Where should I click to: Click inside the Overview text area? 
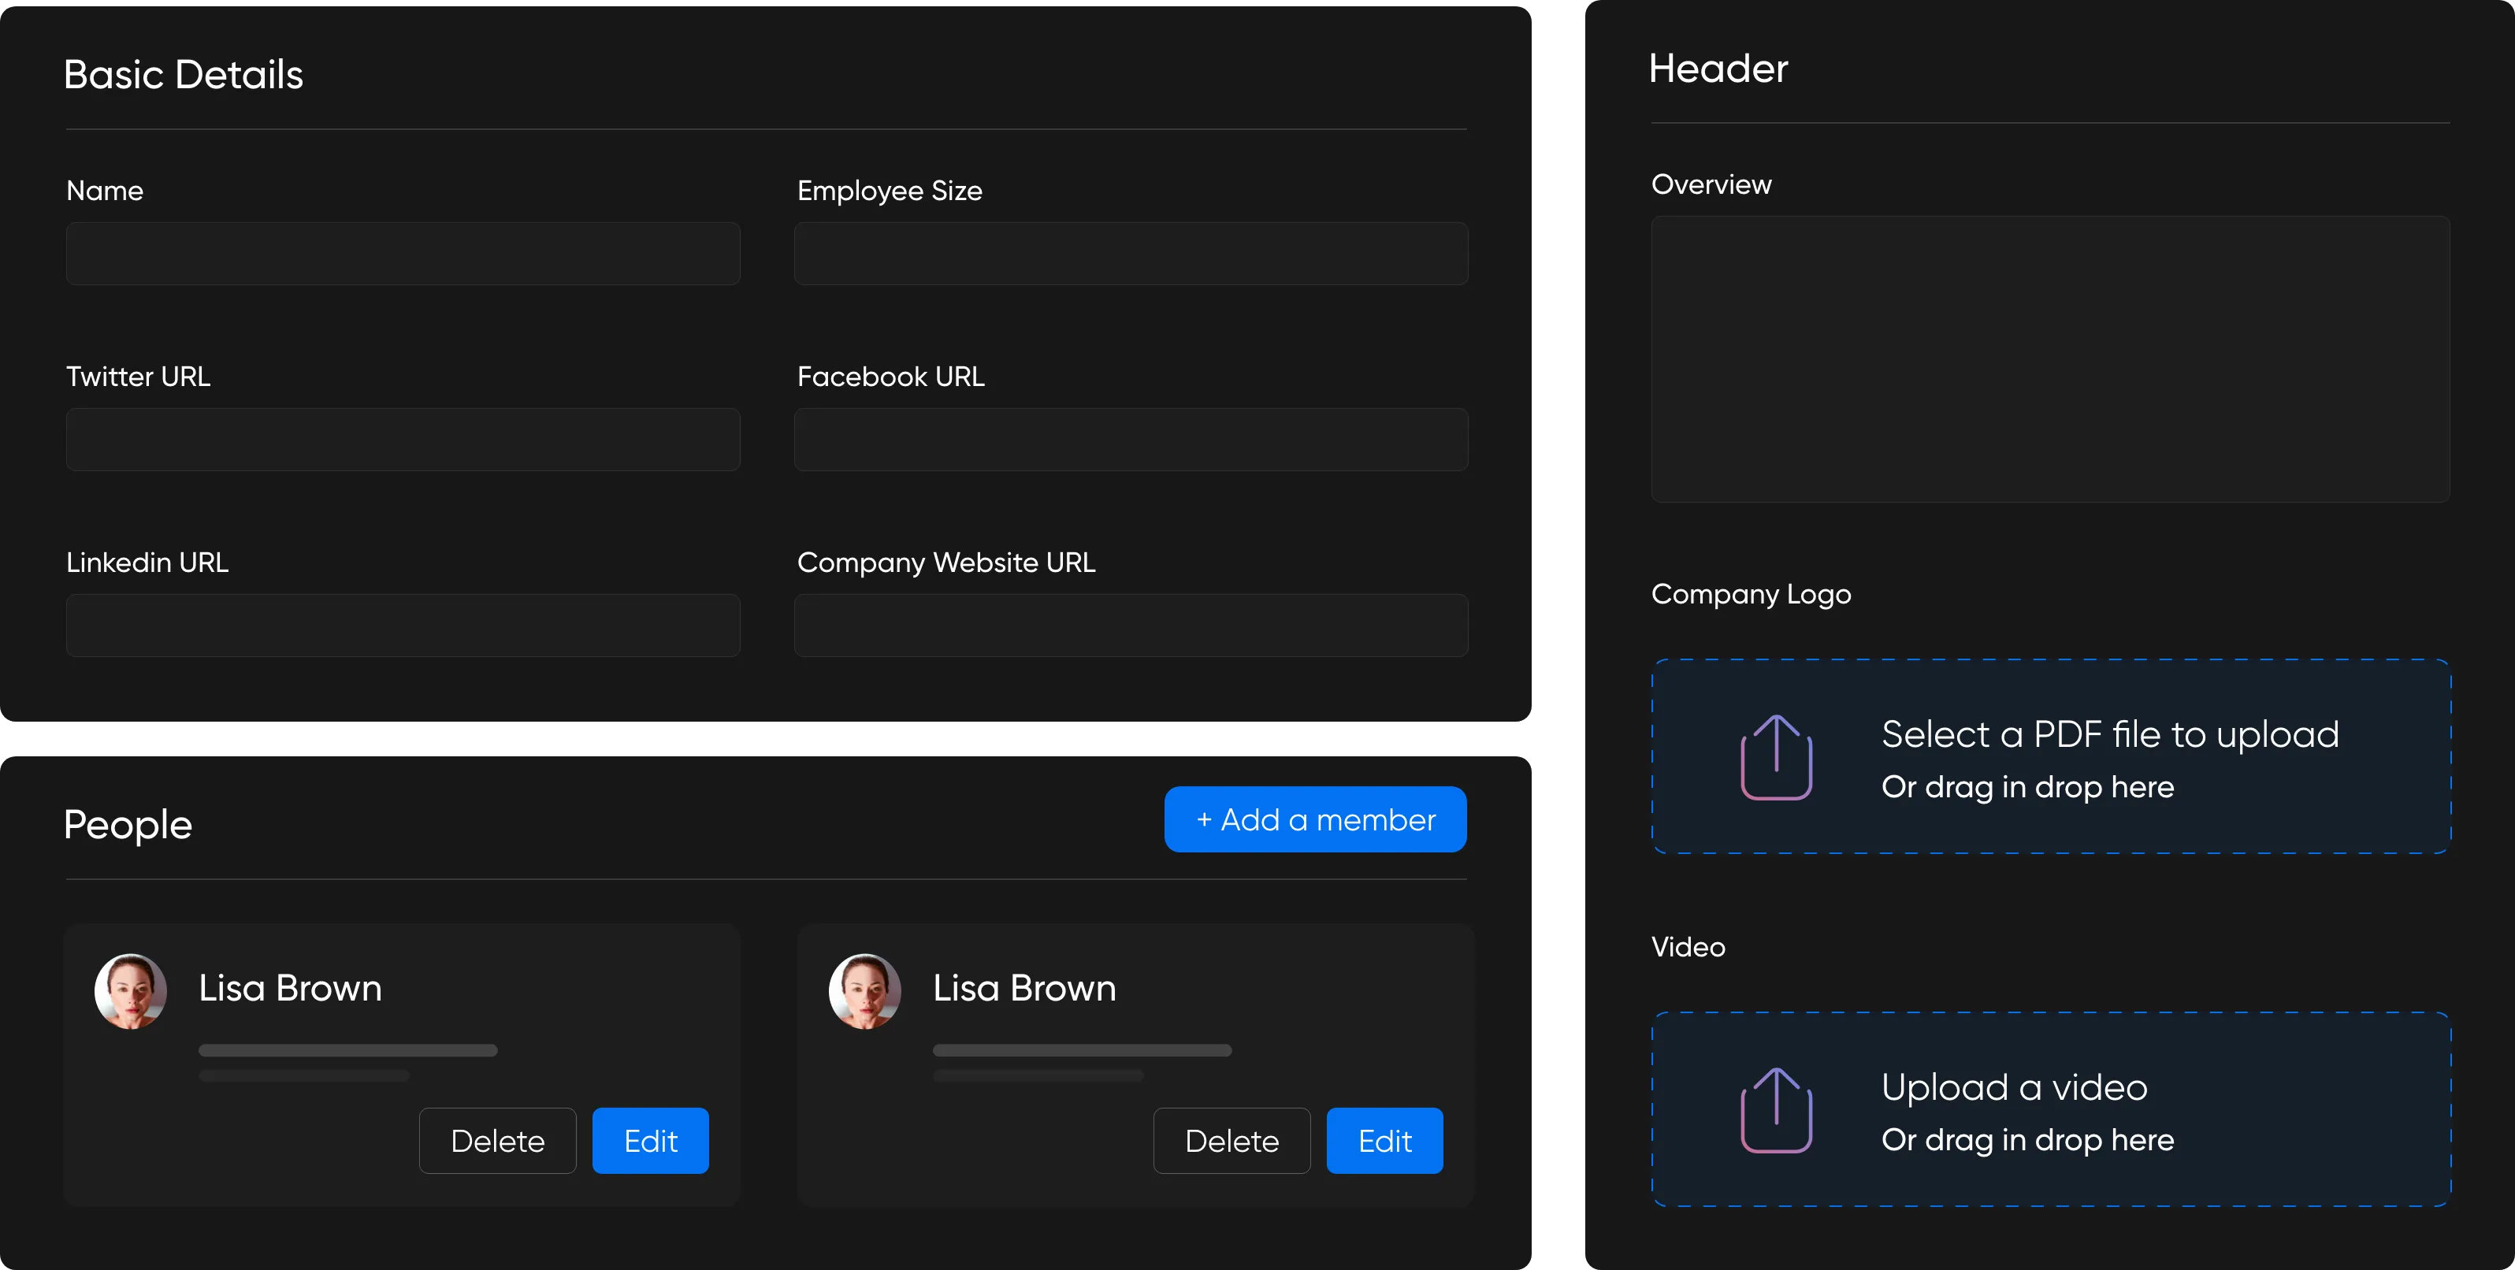[2050, 359]
